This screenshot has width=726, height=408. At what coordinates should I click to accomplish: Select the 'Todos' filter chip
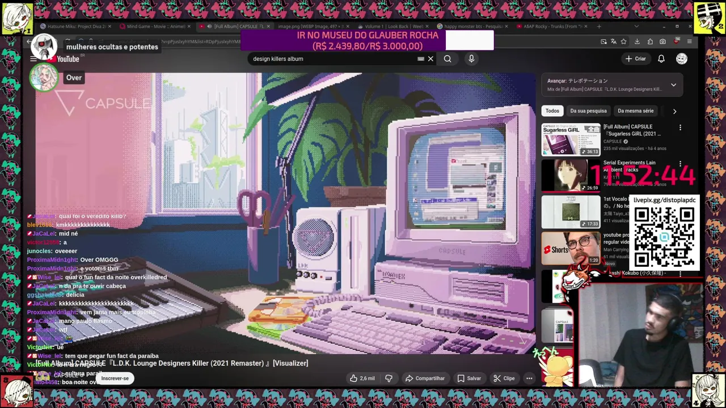click(x=552, y=111)
